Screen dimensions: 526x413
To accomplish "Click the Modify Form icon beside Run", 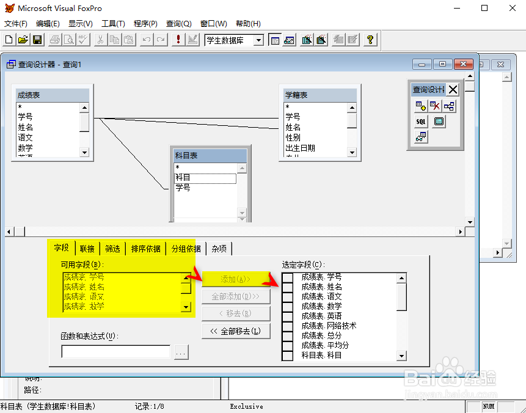I will point(192,40).
